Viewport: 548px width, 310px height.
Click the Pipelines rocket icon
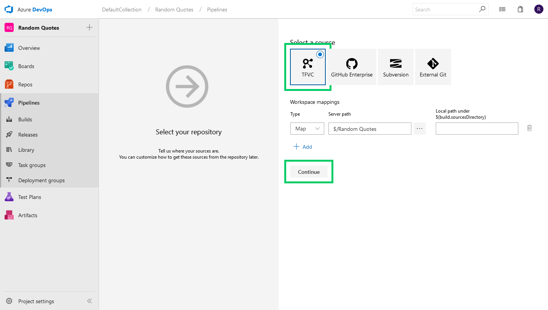(9, 103)
